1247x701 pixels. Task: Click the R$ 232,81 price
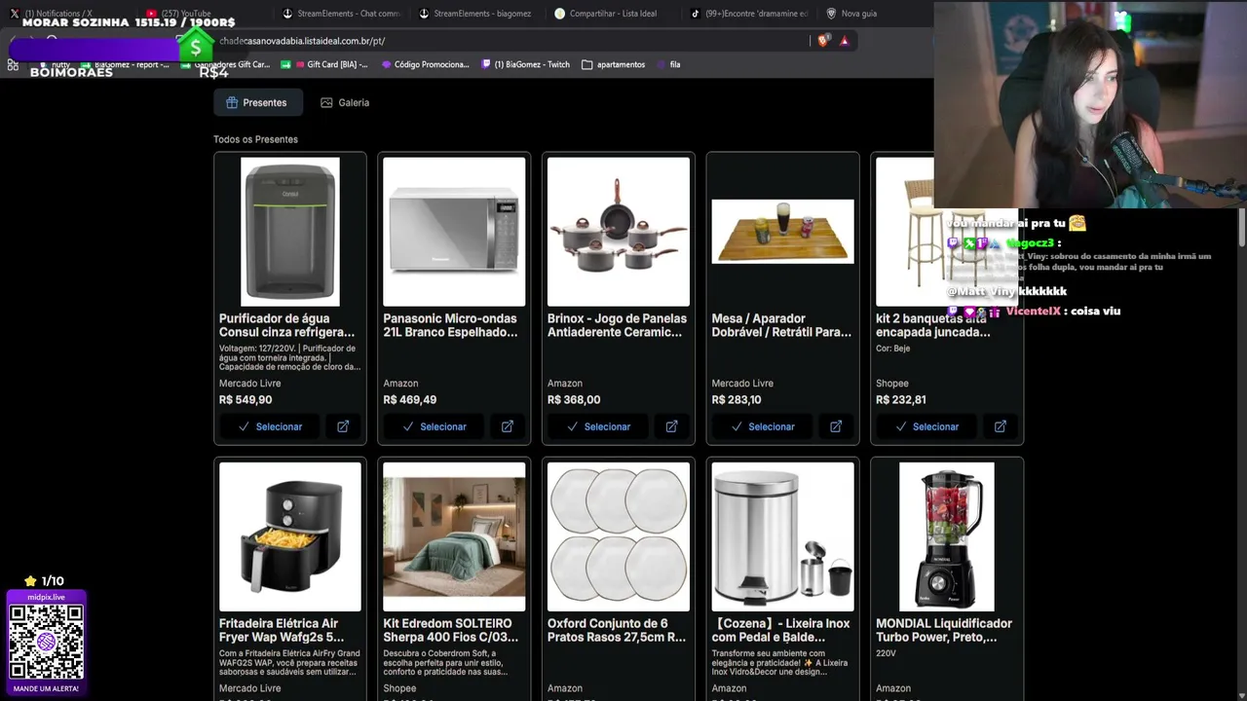[x=901, y=400]
